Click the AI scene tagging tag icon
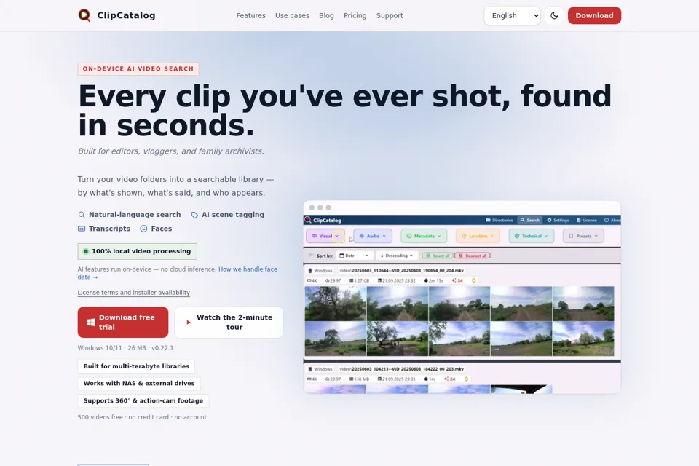 (194, 215)
